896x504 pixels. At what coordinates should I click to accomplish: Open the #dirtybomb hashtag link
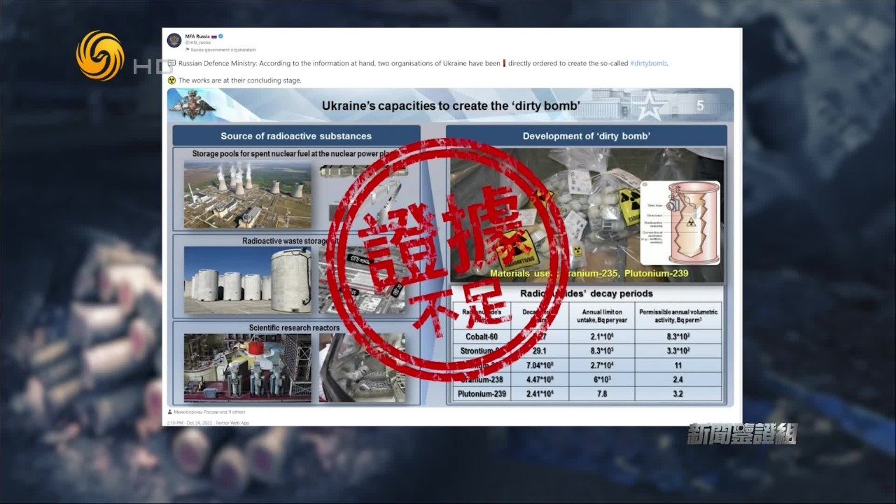click(648, 63)
